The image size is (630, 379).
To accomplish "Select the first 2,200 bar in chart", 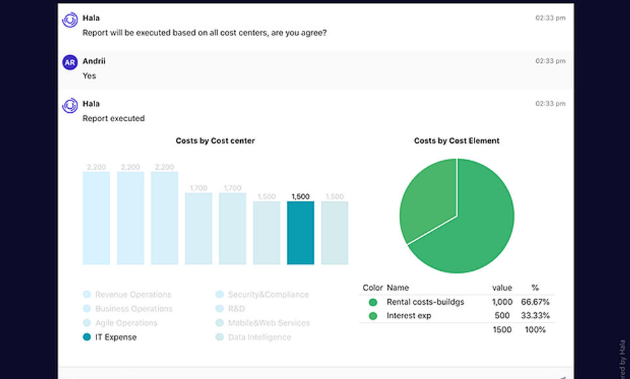I will [x=96, y=218].
